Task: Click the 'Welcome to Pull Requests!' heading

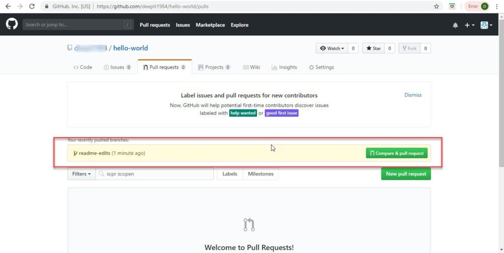Action: coord(249,248)
